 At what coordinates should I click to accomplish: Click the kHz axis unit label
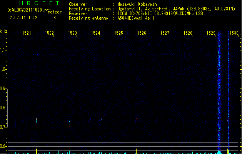[x=3, y=31]
